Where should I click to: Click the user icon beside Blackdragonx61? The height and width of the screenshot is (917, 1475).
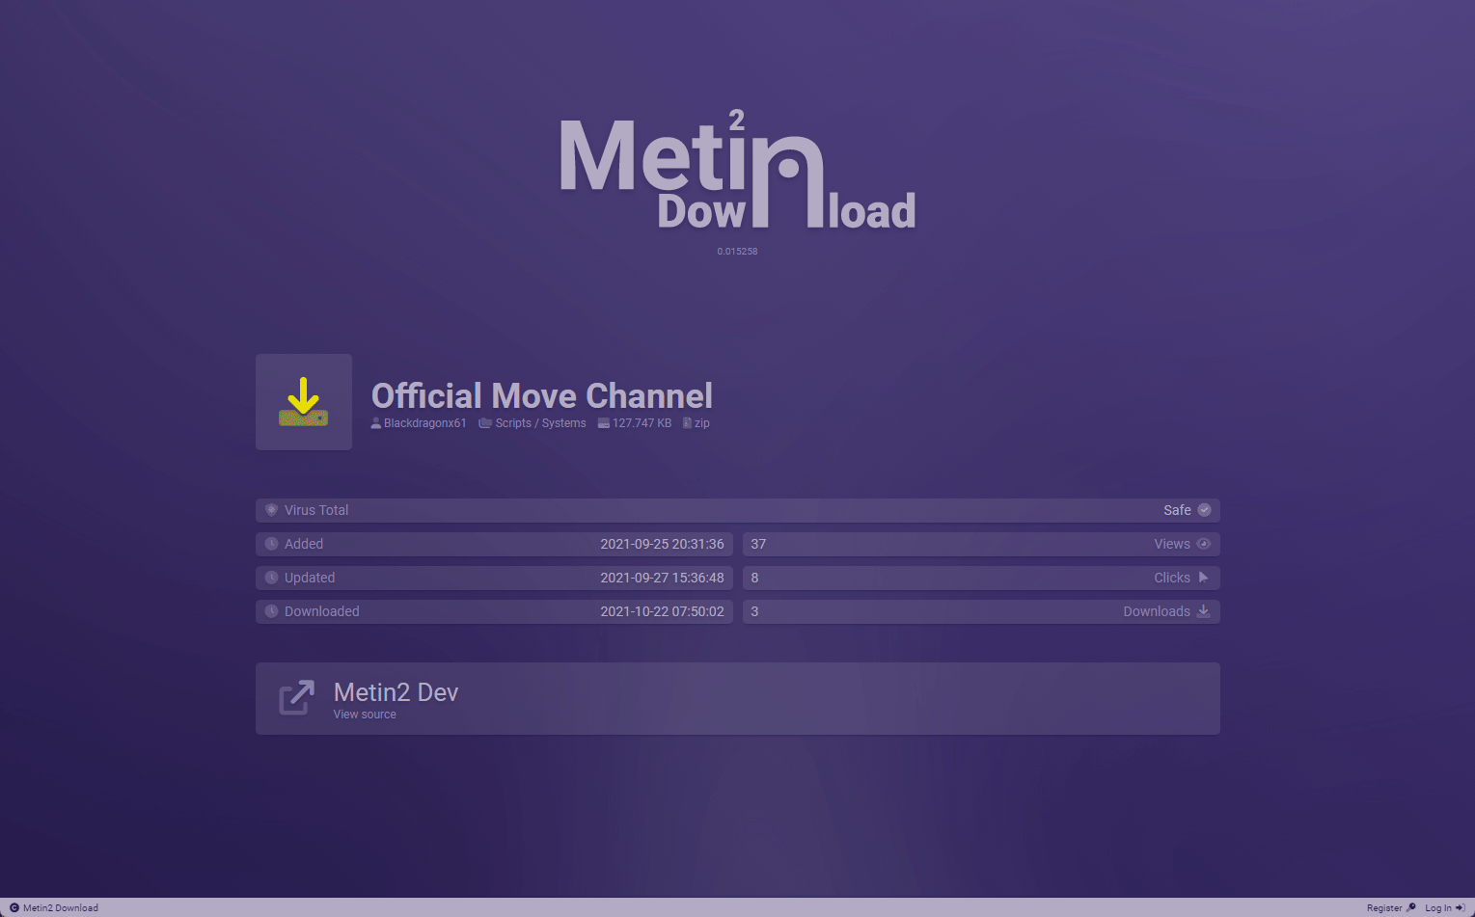point(376,423)
